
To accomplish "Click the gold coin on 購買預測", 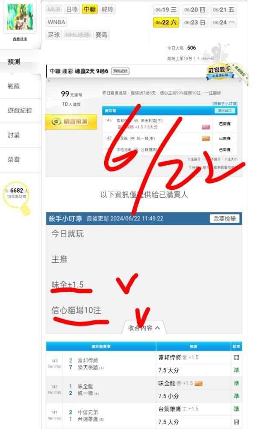I will coord(56,121).
